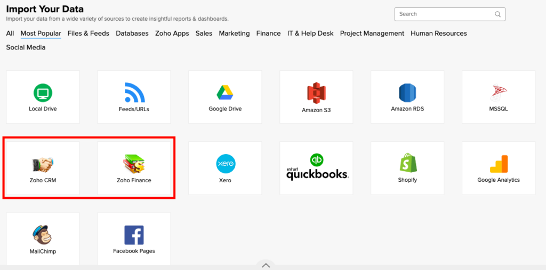The image size is (546, 270).
Task: Switch to the All category tab
Action: click(10, 33)
